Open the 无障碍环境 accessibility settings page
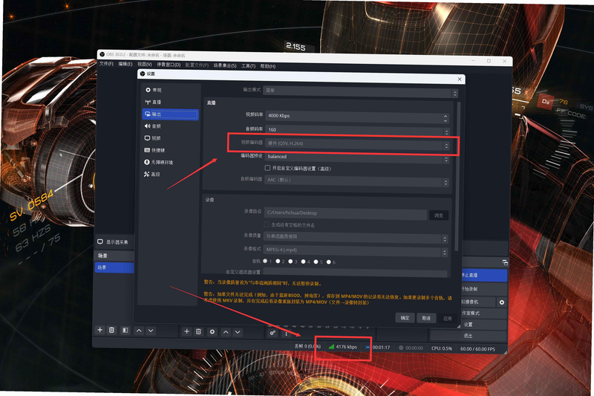Image resolution: width=594 pixels, height=396 pixels. (159, 162)
